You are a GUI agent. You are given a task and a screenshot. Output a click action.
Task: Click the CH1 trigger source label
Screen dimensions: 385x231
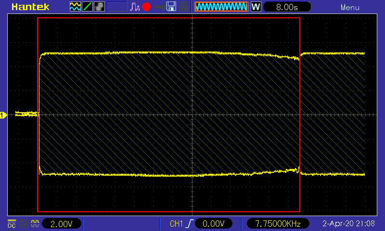click(176, 224)
